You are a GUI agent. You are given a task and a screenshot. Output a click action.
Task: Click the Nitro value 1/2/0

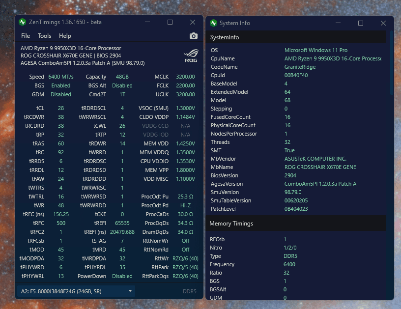click(290, 248)
